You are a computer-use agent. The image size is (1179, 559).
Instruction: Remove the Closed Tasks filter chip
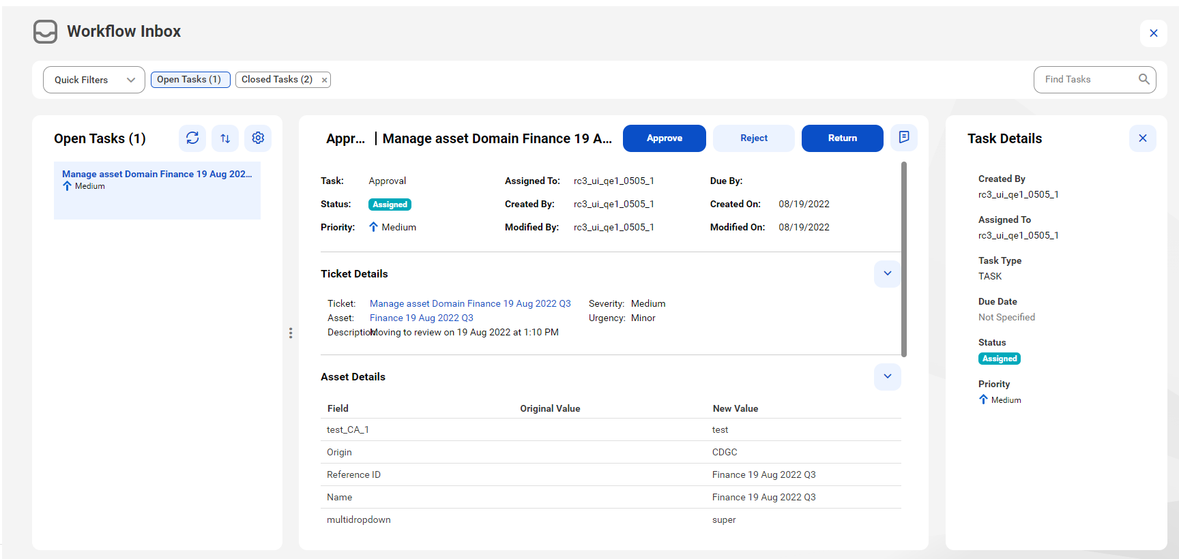(x=325, y=80)
